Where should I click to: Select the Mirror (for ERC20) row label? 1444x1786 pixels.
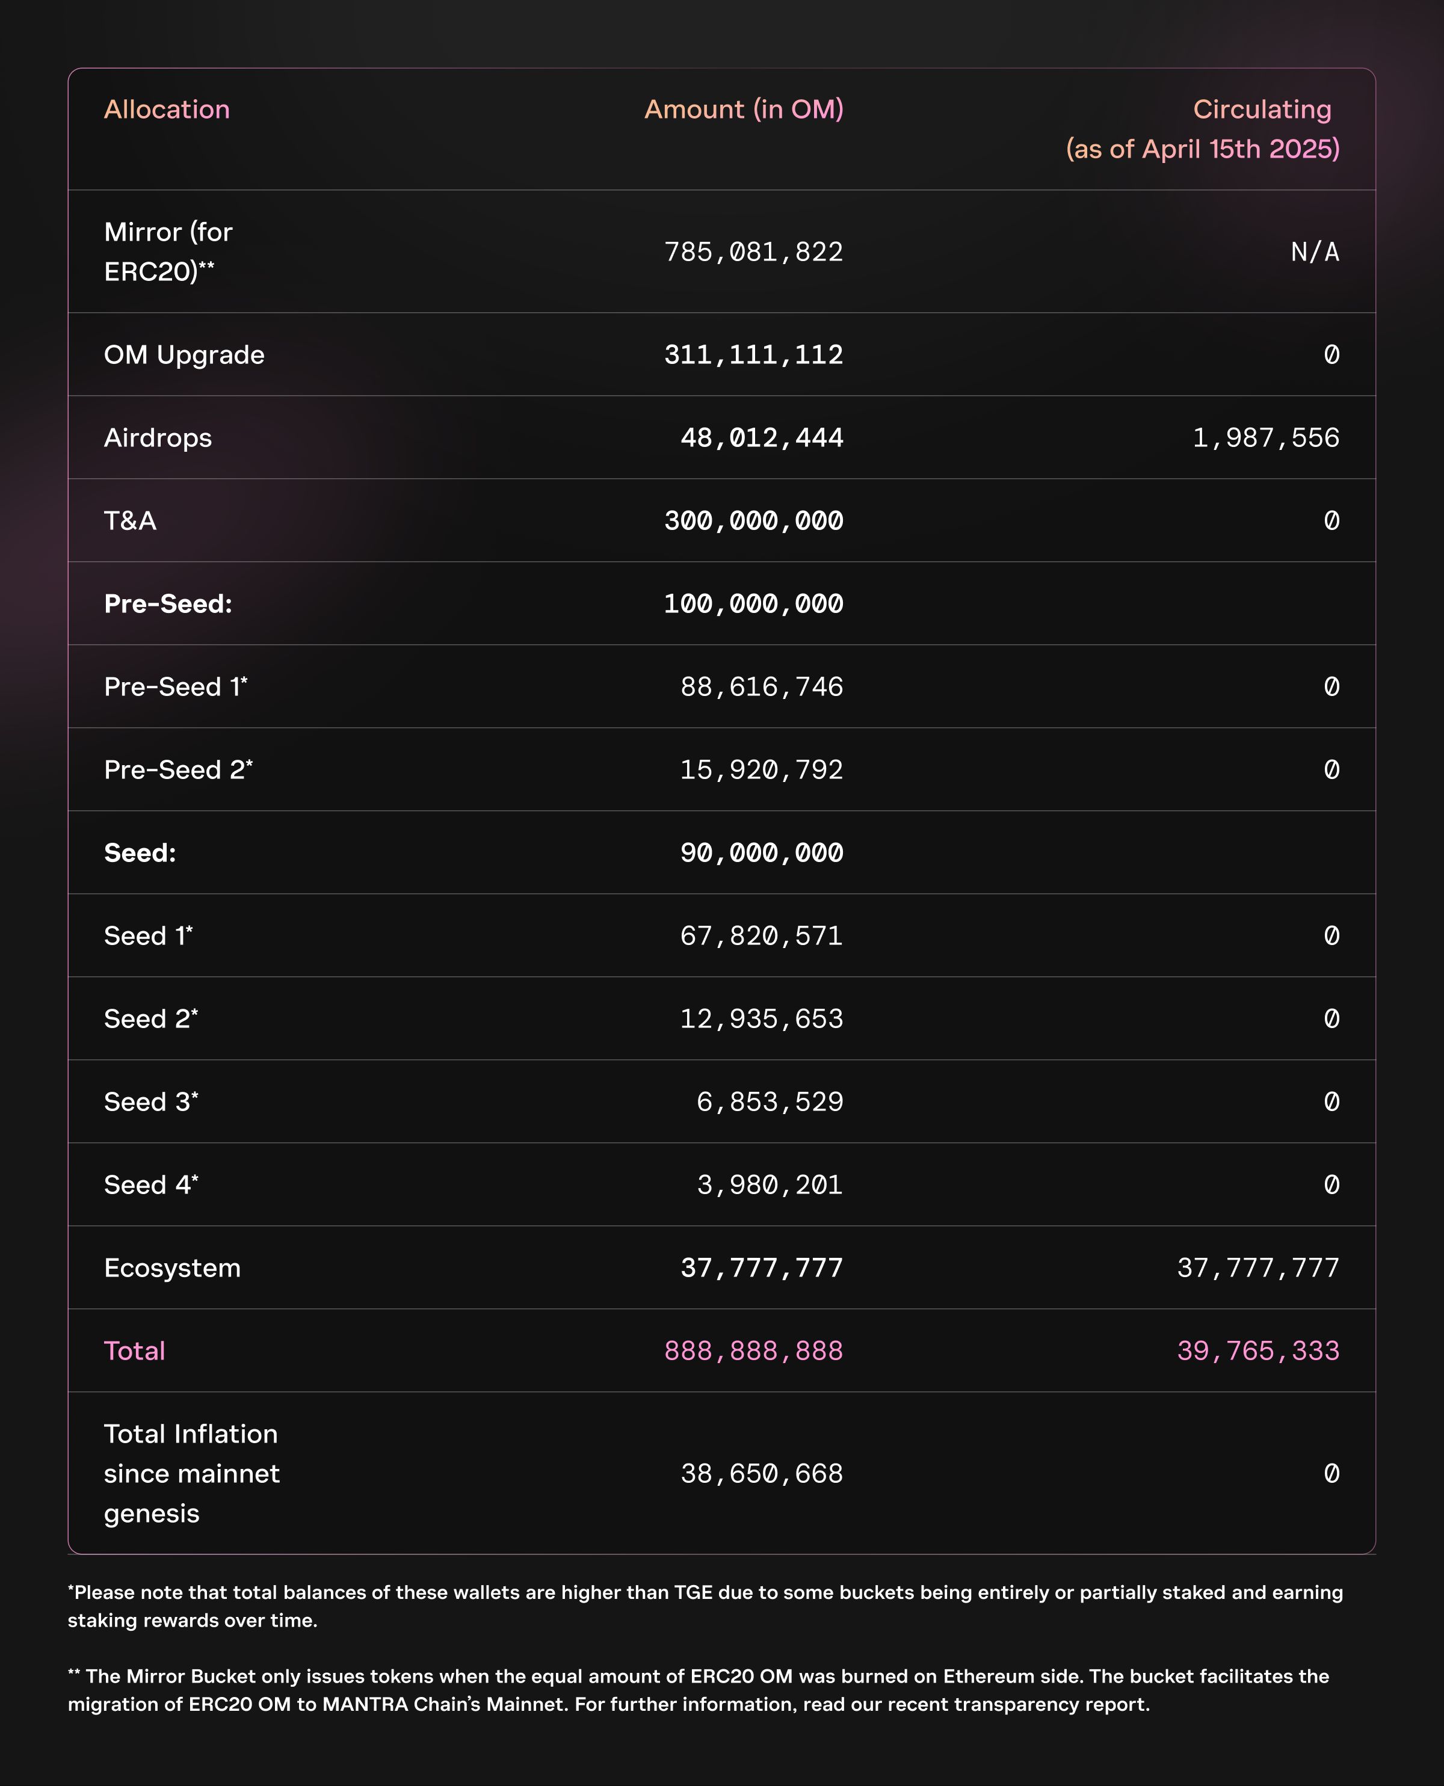tap(168, 251)
